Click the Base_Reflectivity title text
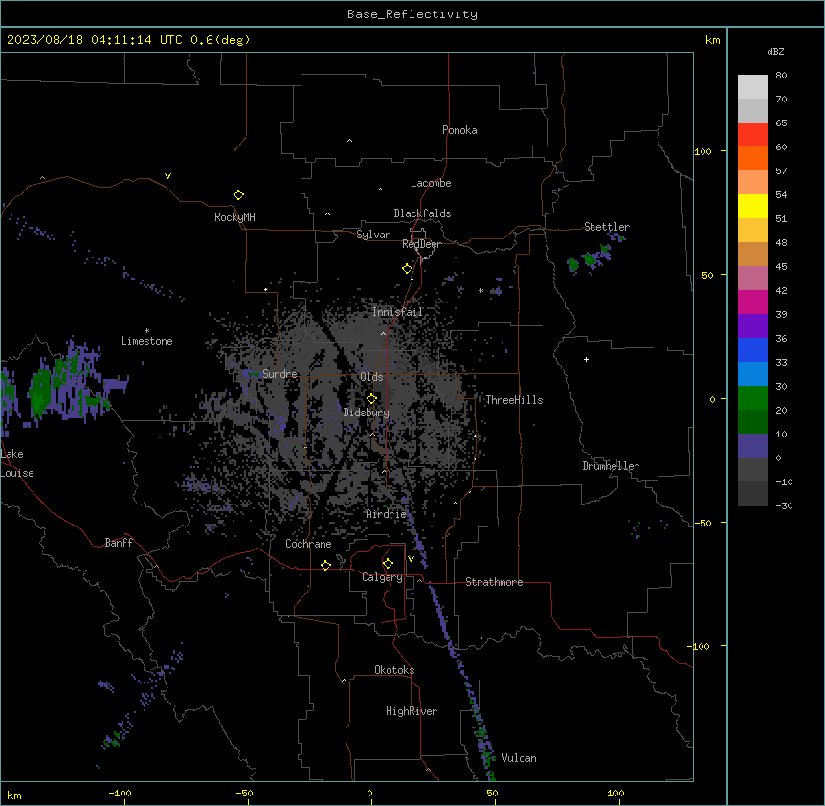 coord(412,14)
